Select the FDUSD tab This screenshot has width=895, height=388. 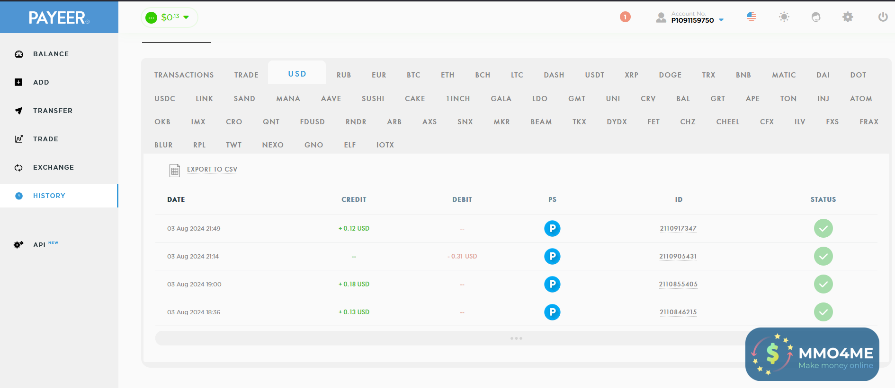[312, 122]
